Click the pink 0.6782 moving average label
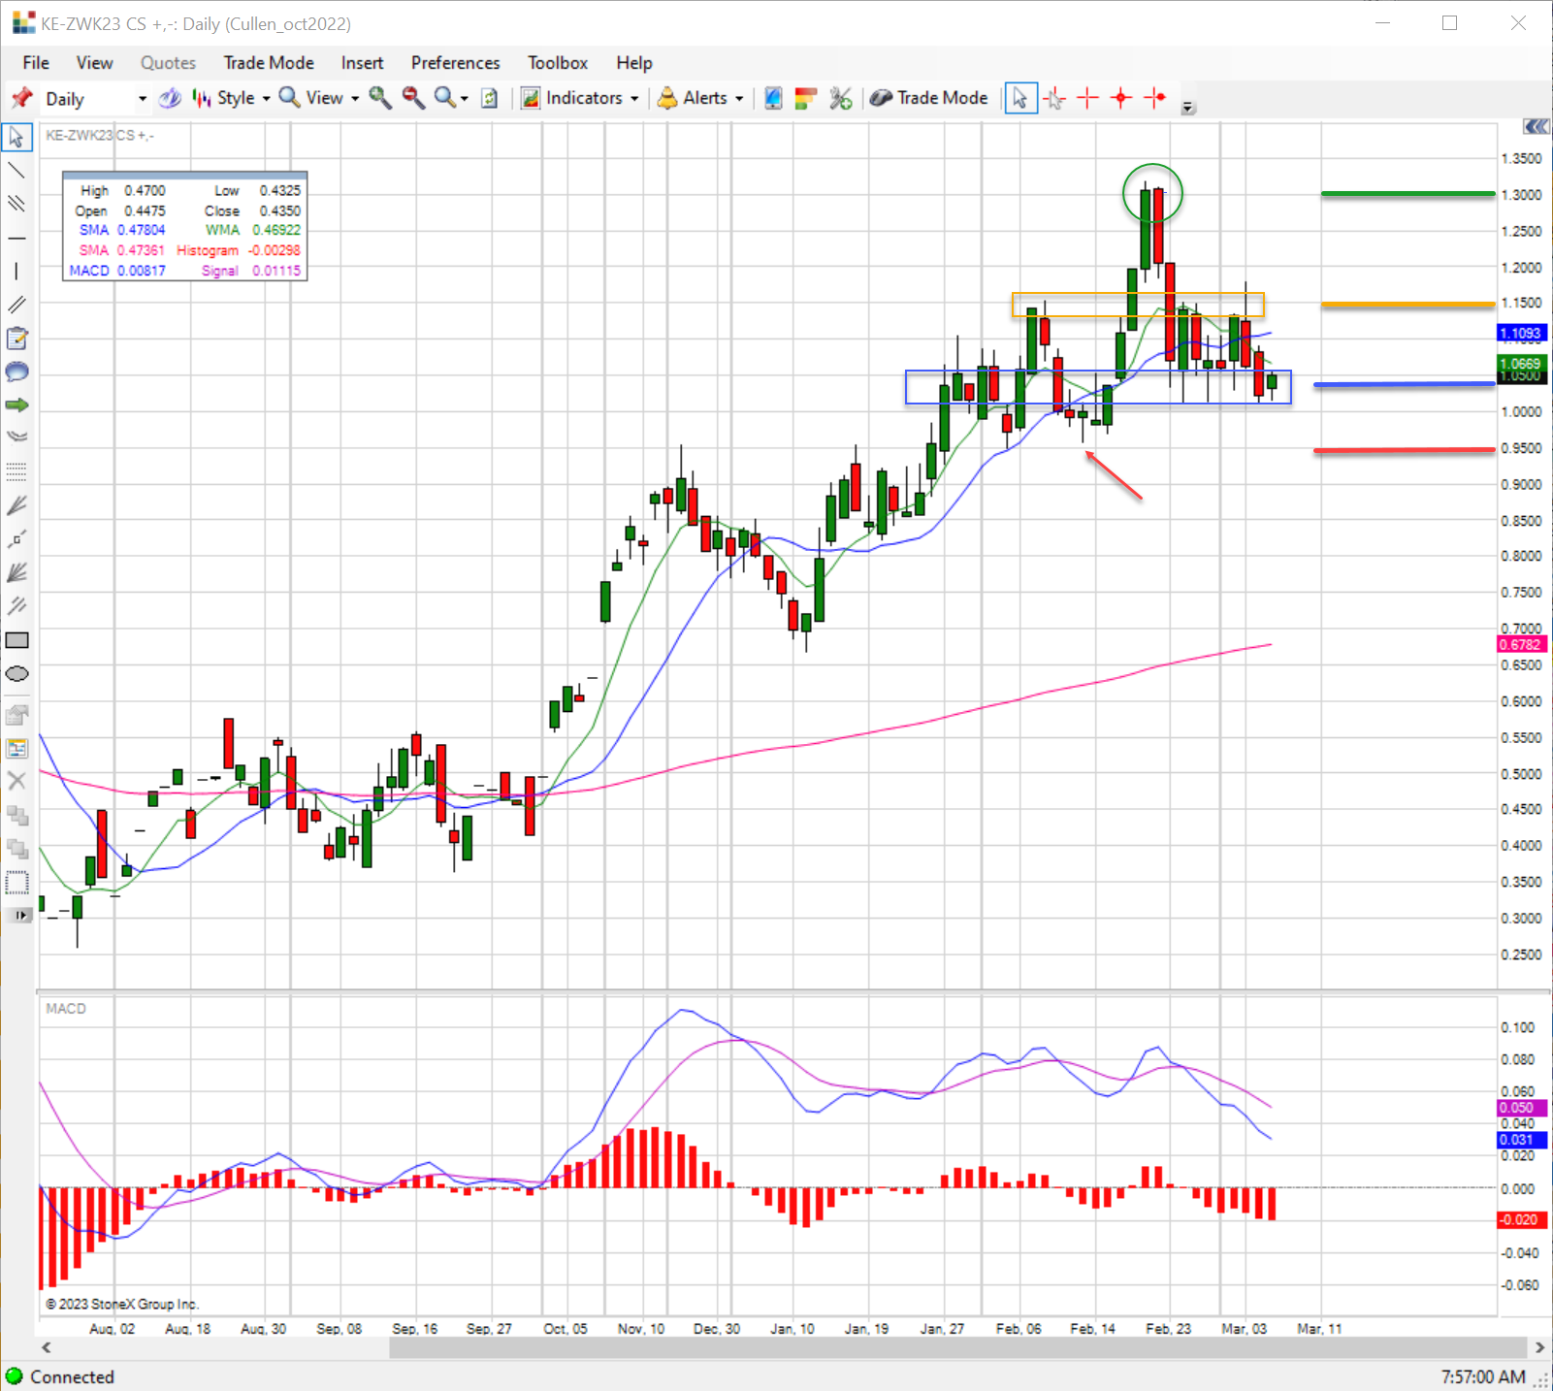 (1520, 645)
